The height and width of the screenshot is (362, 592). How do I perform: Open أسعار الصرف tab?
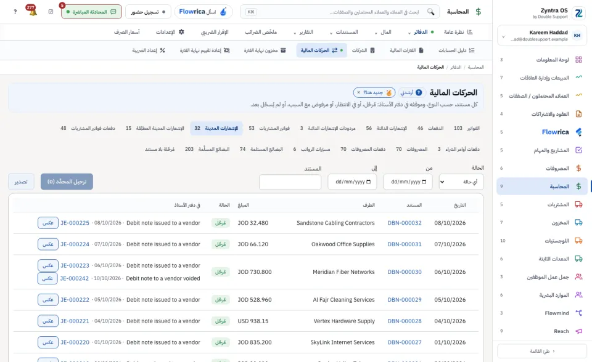(x=127, y=32)
